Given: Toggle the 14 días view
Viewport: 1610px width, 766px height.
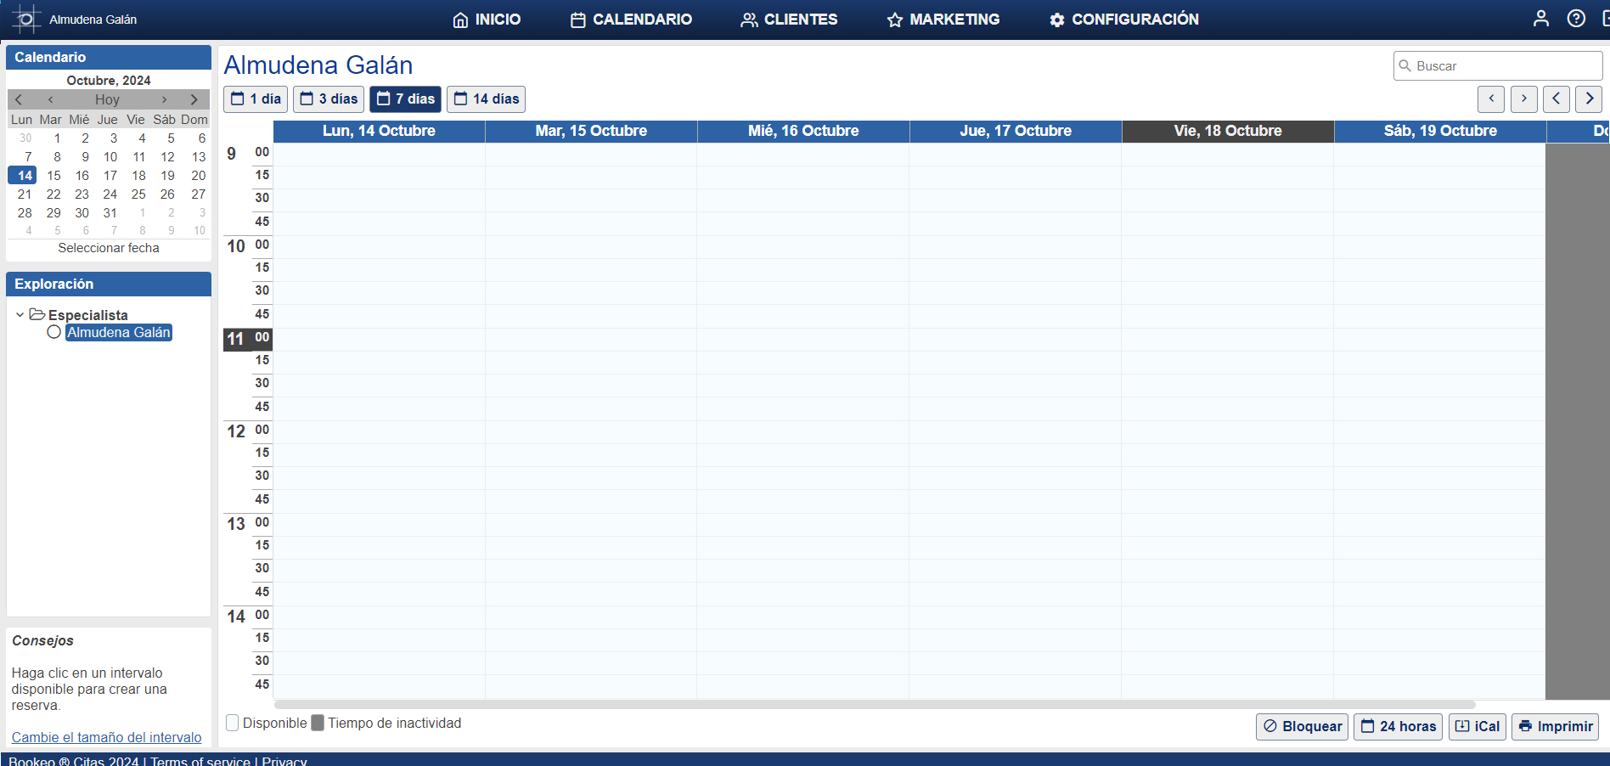Looking at the screenshot, I should click(486, 99).
